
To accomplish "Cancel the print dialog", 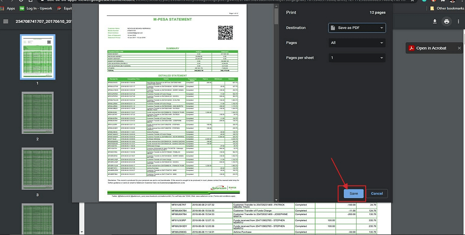I will [377, 194].
